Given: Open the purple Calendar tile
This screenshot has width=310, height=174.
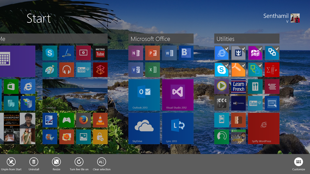Looking at the screenshot, I should 18,61.
